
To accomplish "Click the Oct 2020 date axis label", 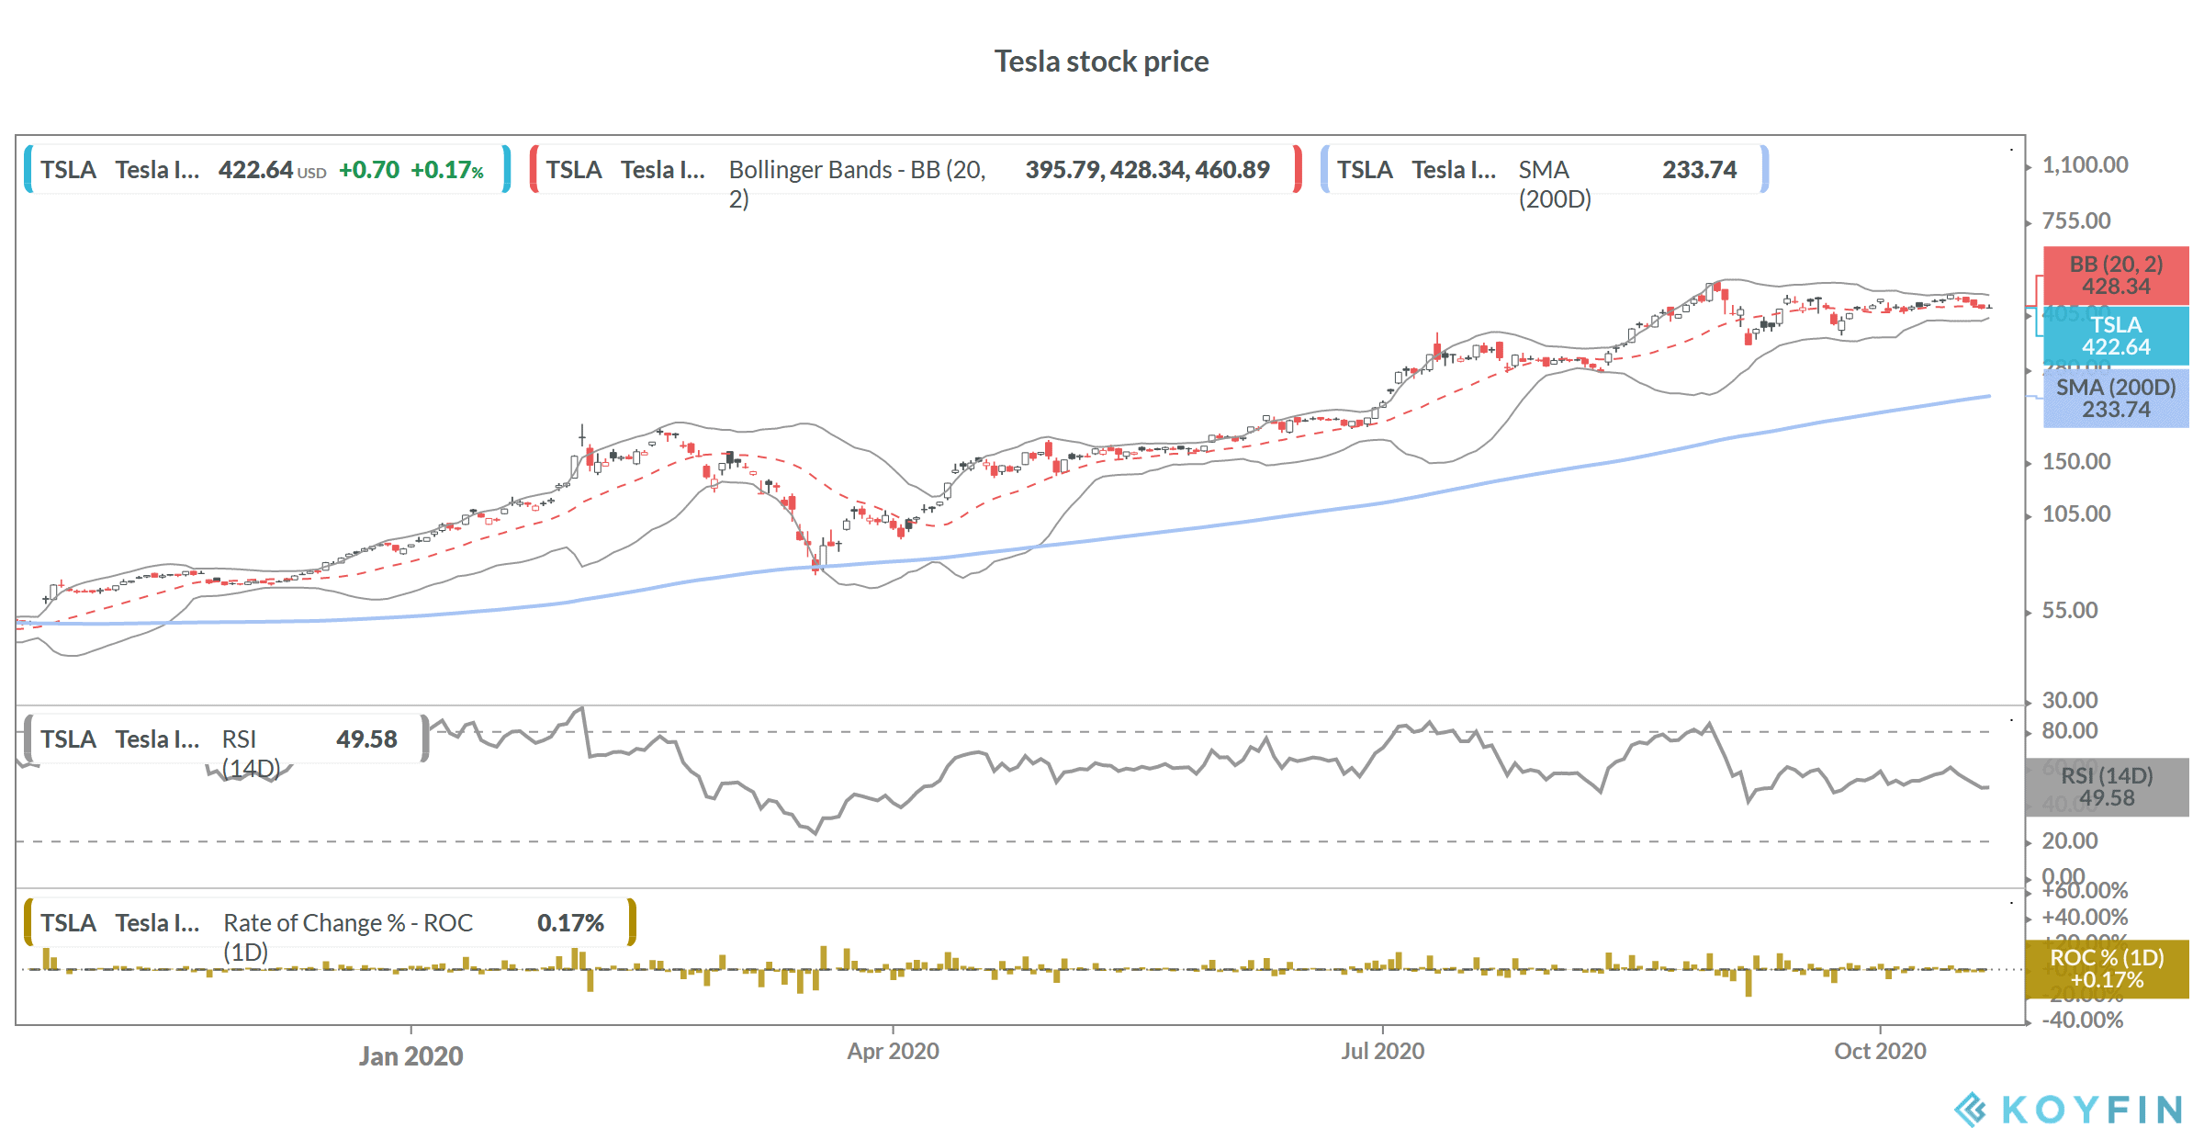I will tap(1880, 1051).
